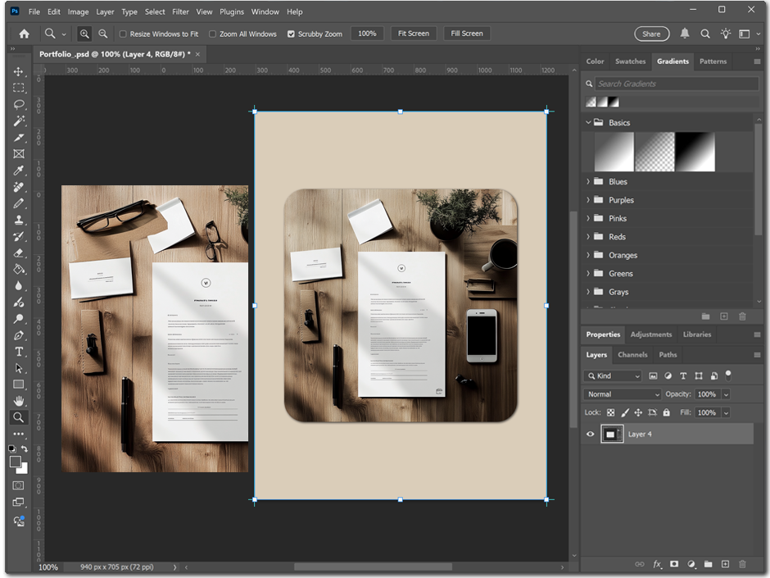Select the black to white gradient swatch
770x578 pixels.
point(695,152)
